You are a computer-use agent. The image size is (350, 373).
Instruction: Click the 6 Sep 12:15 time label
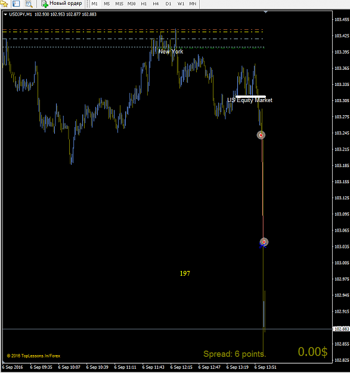click(x=181, y=367)
